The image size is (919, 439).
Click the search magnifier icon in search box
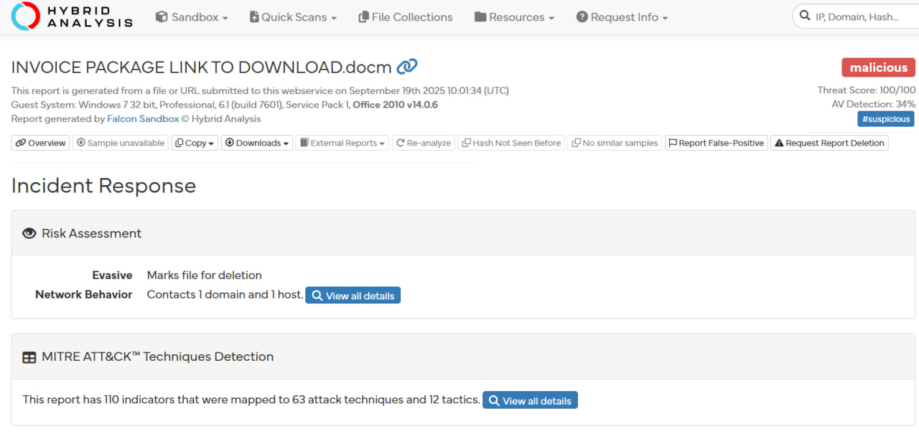point(805,16)
